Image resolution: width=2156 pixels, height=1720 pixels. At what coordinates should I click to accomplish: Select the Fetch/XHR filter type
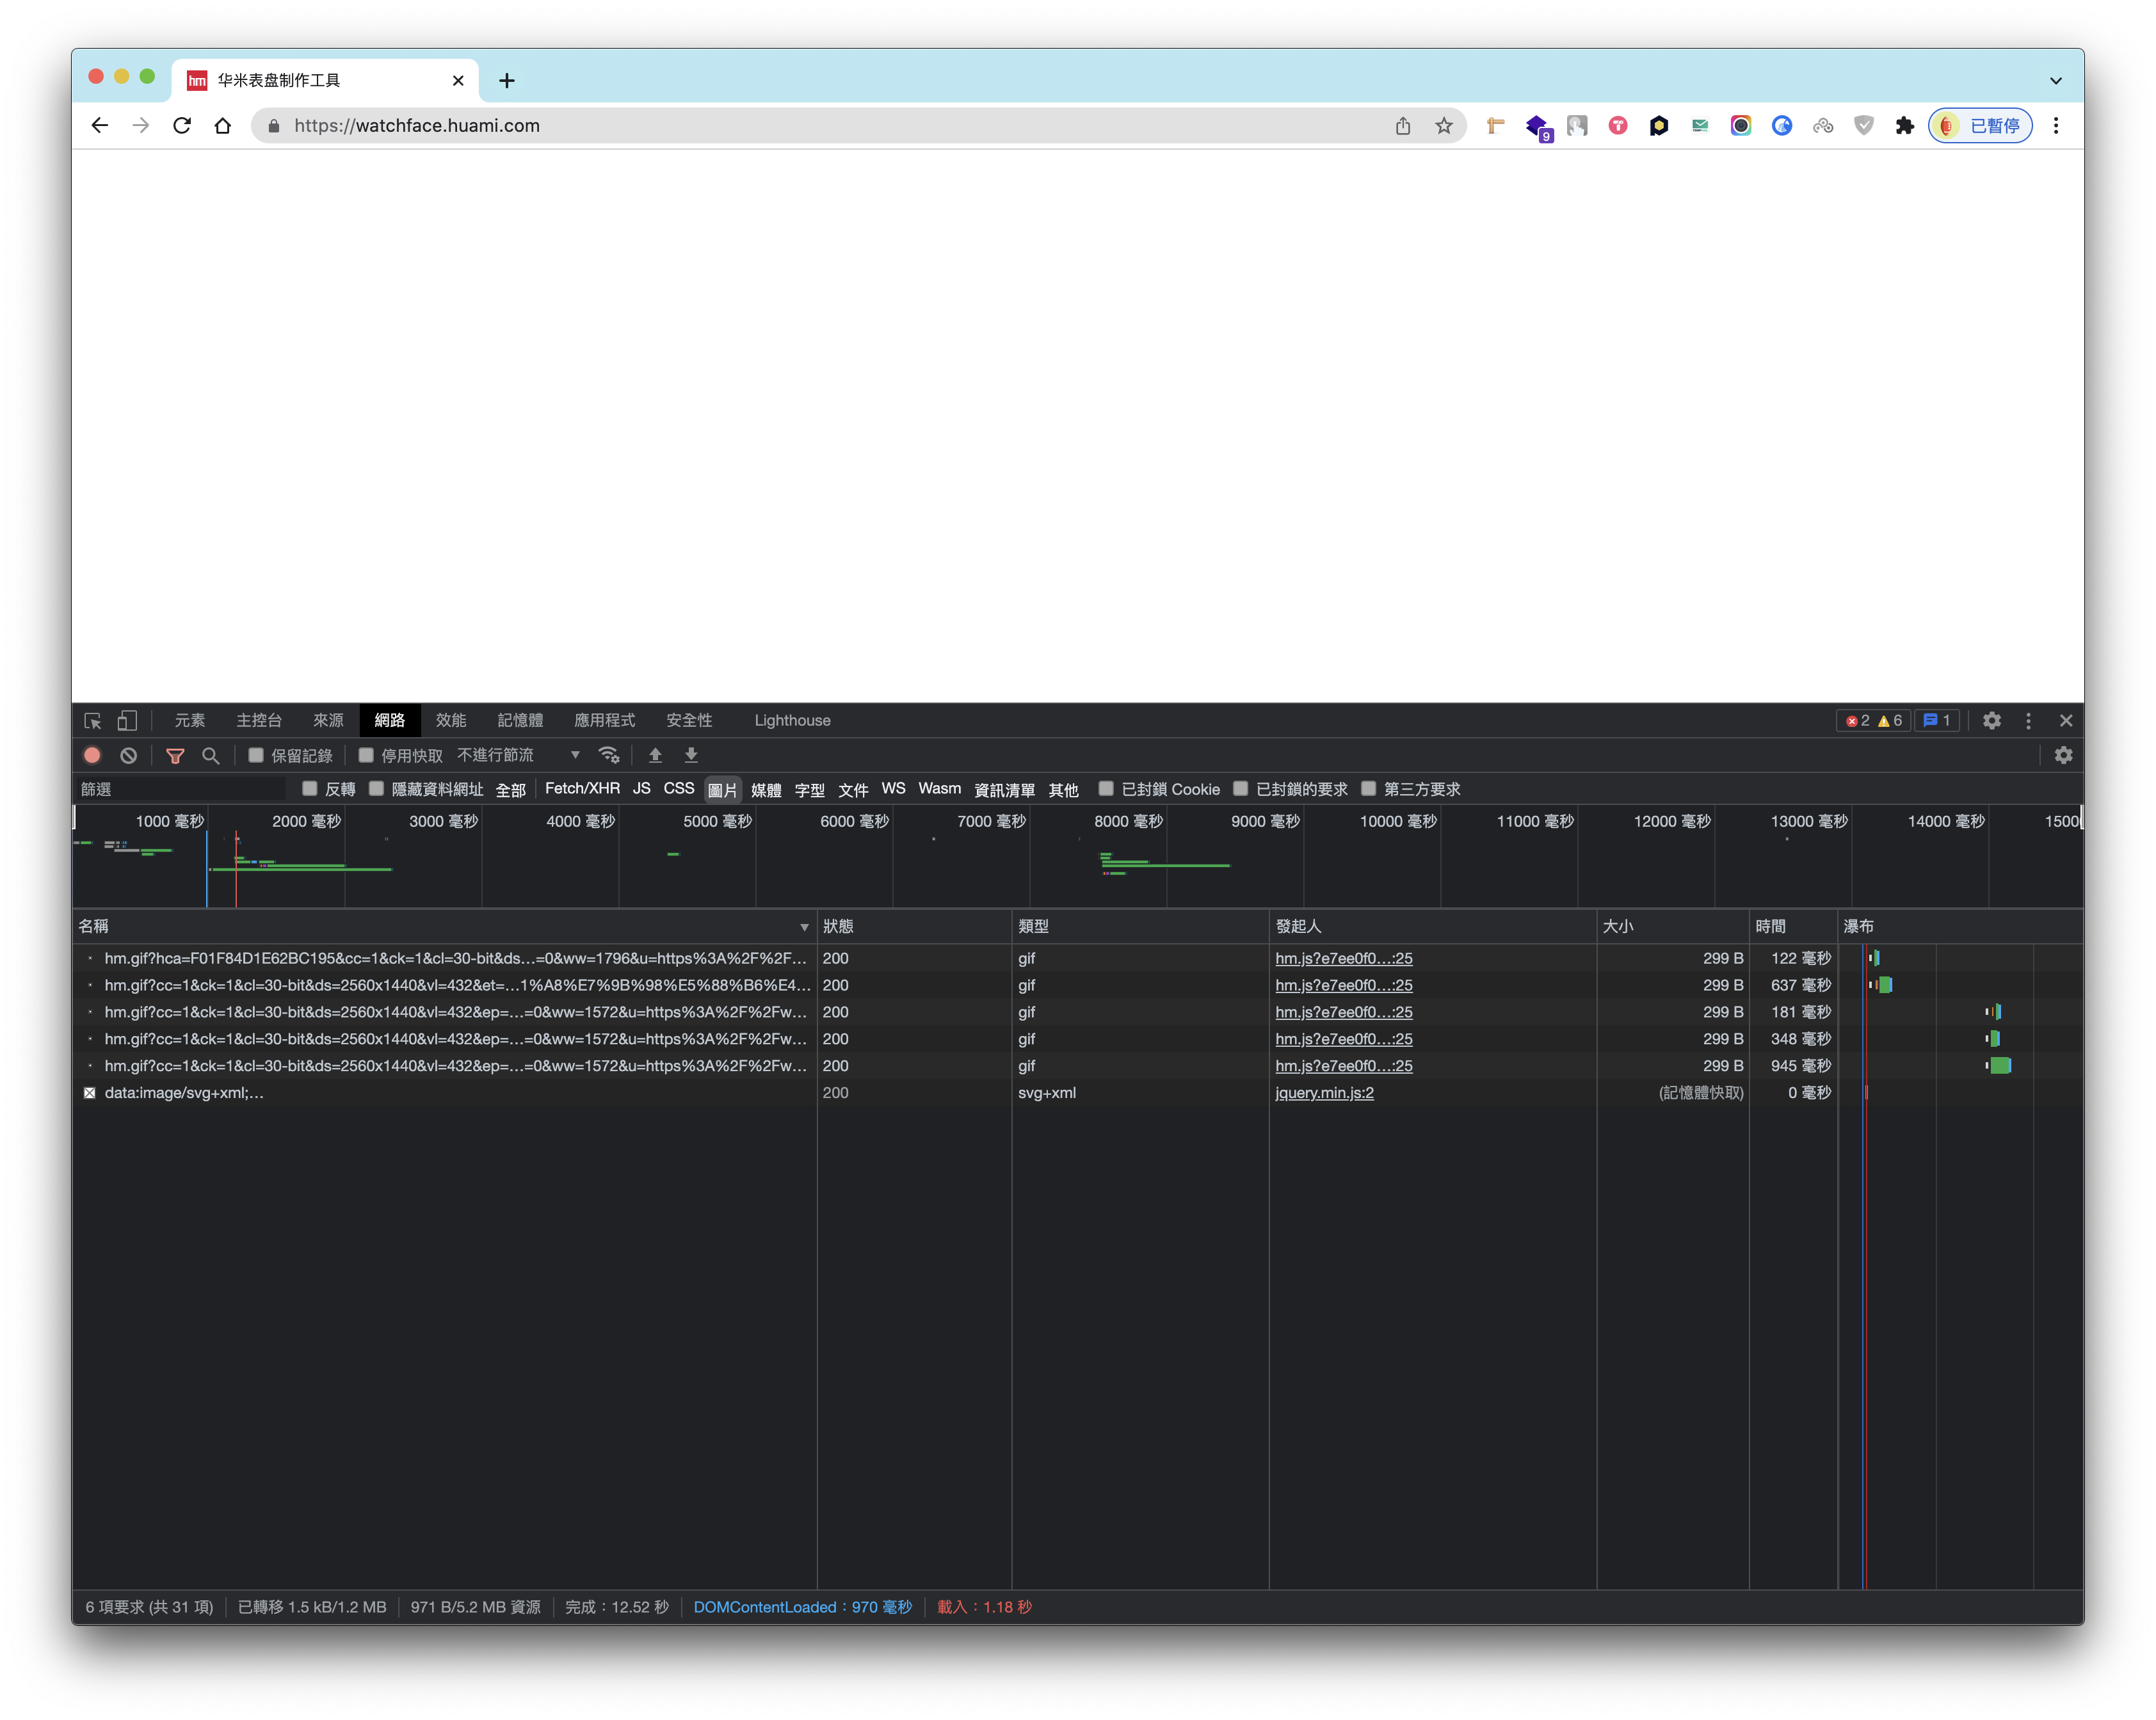tap(582, 790)
